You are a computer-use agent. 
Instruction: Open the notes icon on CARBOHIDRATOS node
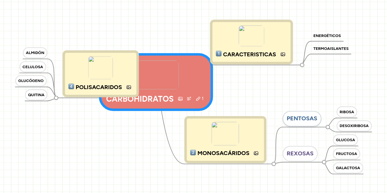(189, 99)
